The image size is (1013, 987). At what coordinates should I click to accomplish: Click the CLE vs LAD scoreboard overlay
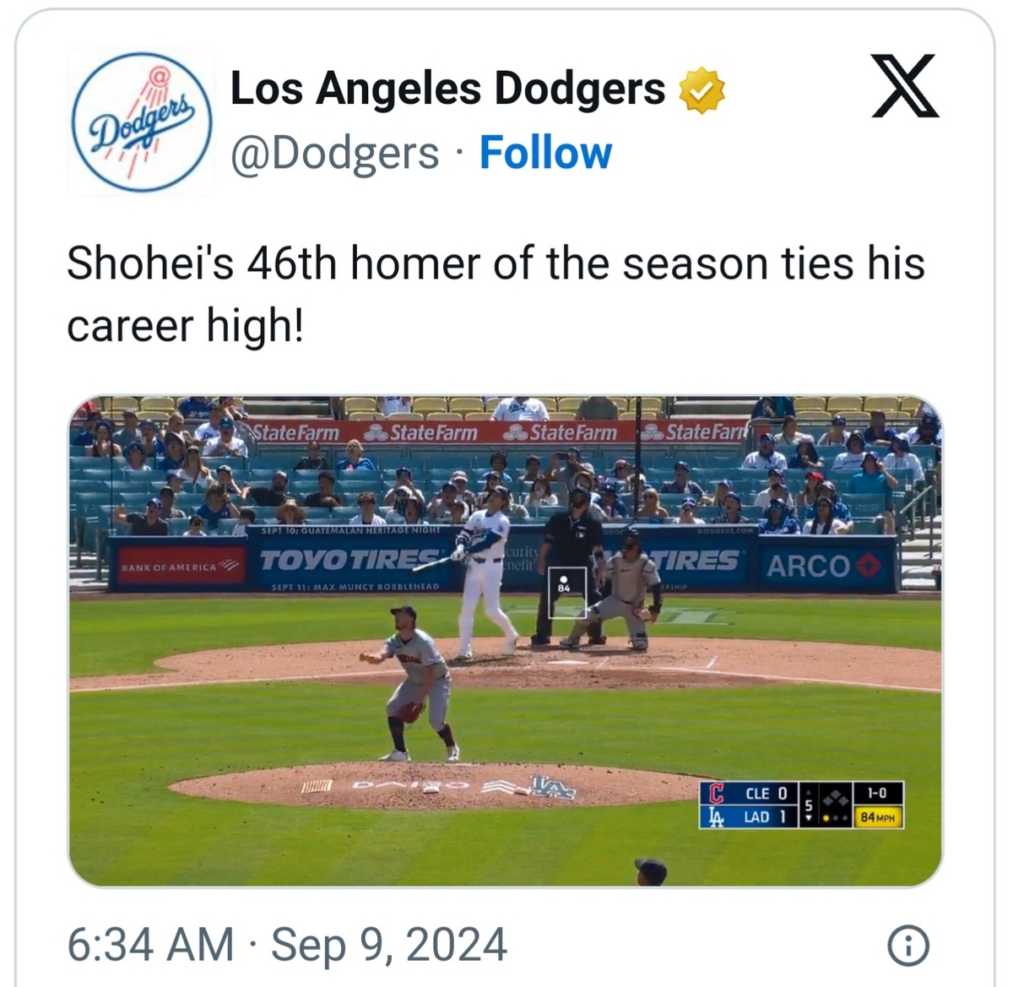click(x=801, y=805)
